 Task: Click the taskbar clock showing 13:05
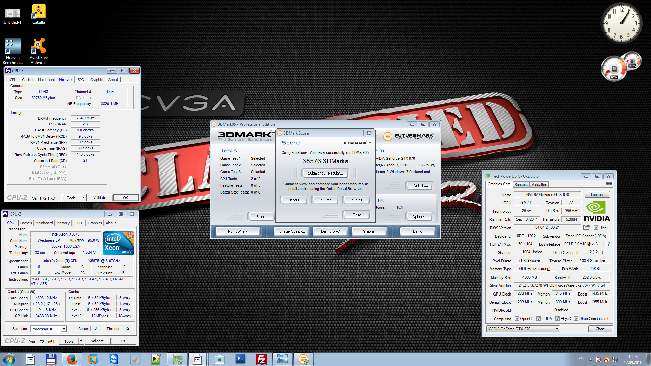(633, 360)
